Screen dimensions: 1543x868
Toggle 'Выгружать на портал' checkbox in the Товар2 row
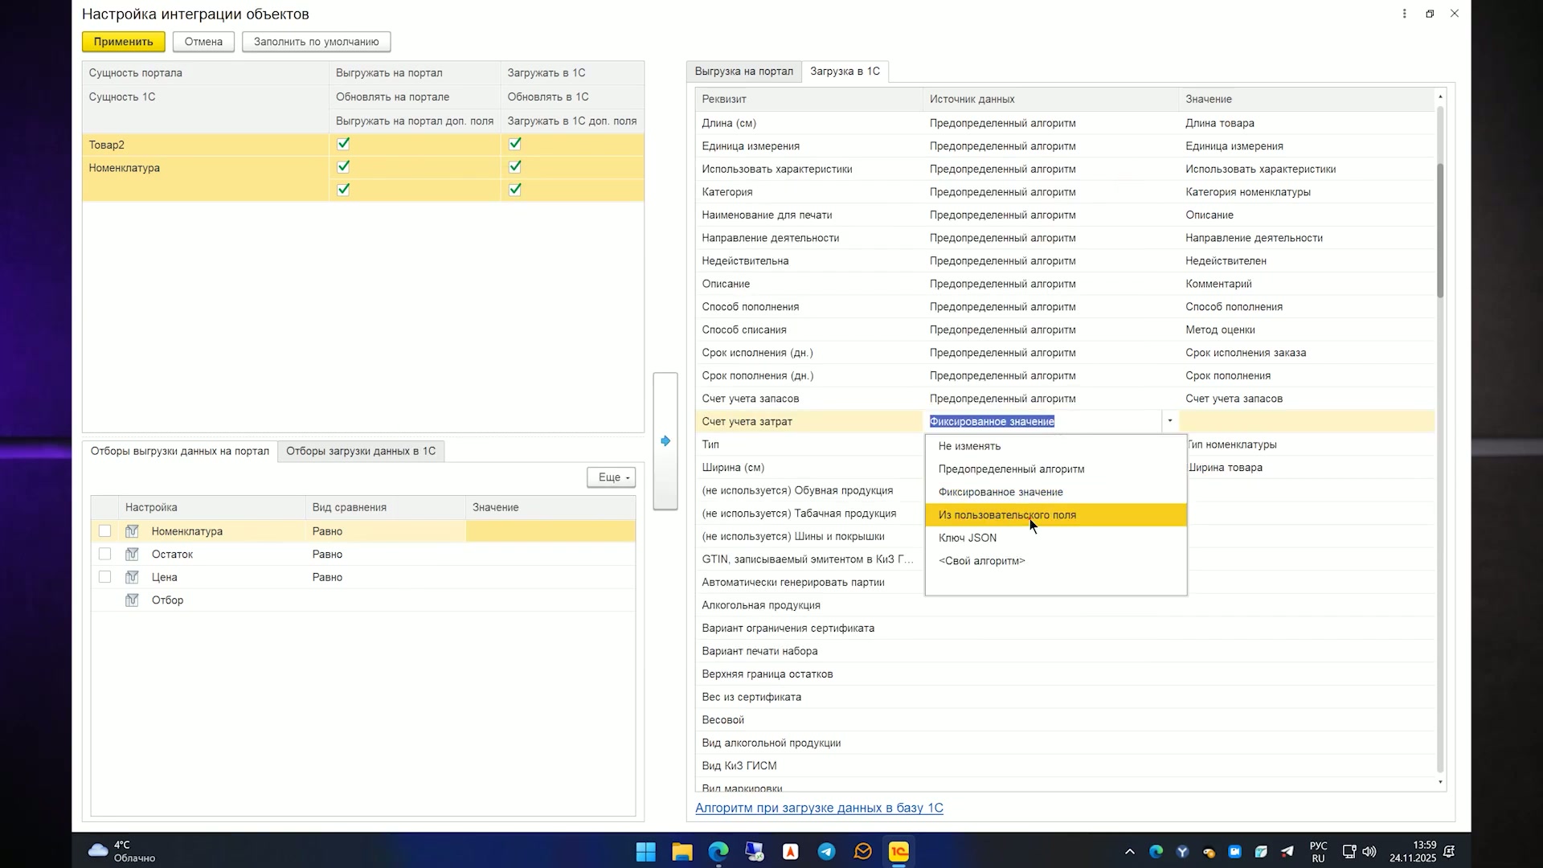pos(343,144)
